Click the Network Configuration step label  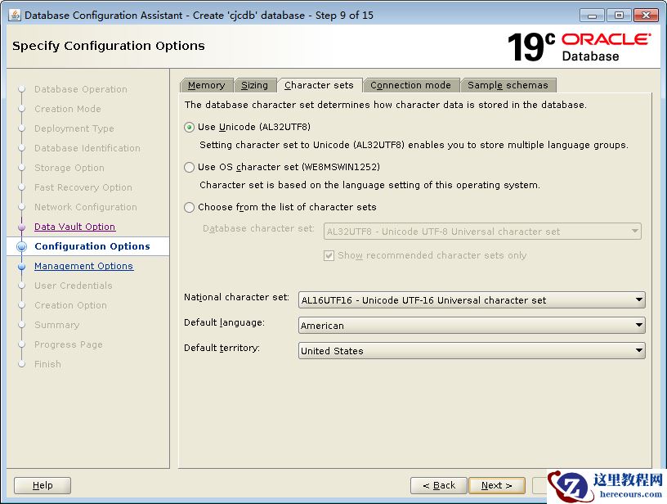pyautogui.click(x=86, y=207)
